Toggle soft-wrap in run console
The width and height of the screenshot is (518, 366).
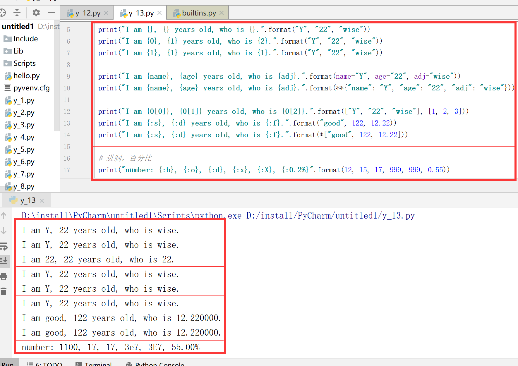pyautogui.click(x=4, y=246)
